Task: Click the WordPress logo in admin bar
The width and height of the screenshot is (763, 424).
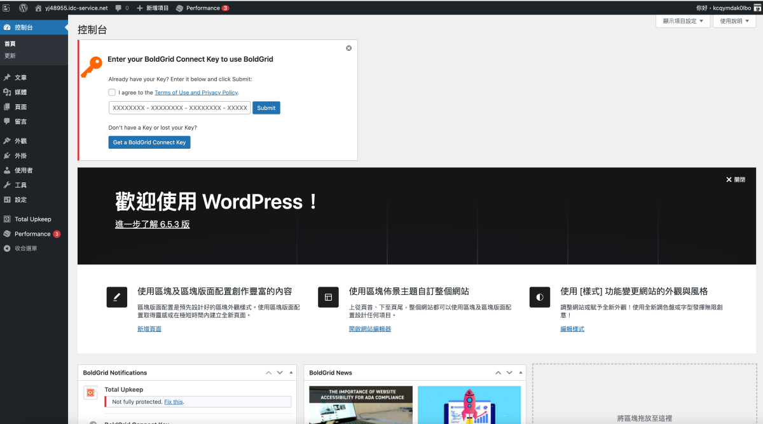Action: (24, 8)
